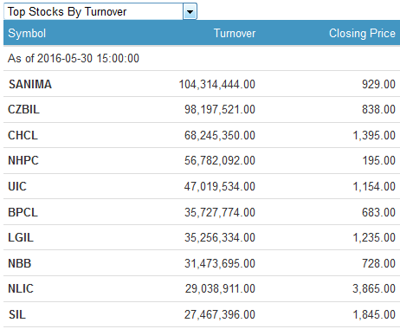This screenshot has height=329, width=400.
Task: Select turnover value 98,197,521.00
Action: (220, 109)
